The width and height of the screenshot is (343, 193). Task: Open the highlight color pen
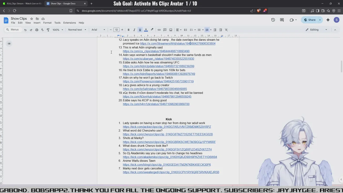point(152,30)
